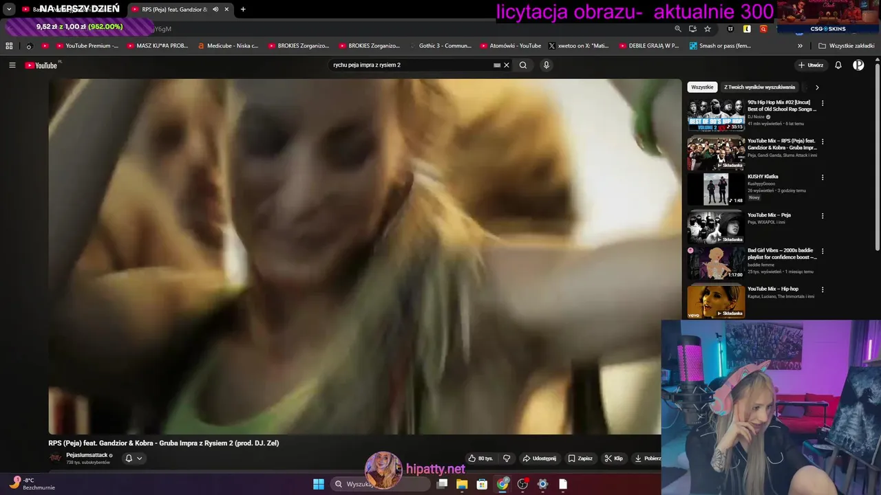881x495 pixels.
Task: Open the 90's Hip Hop Mix #02 thumbnail
Action: click(x=716, y=115)
